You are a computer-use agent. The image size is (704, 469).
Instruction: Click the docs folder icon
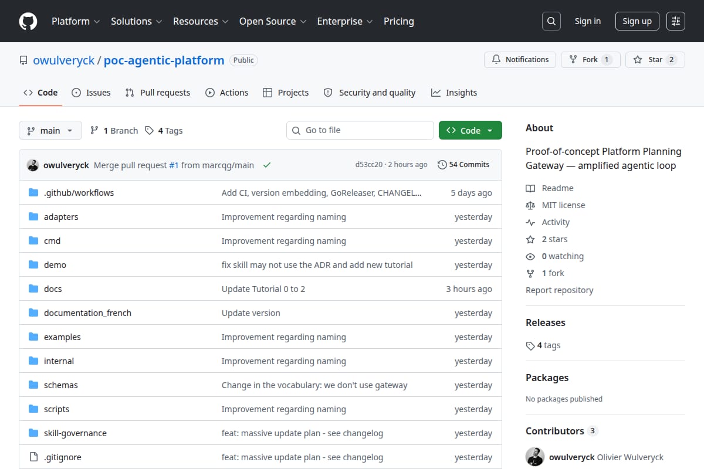(x=33, y=289)
